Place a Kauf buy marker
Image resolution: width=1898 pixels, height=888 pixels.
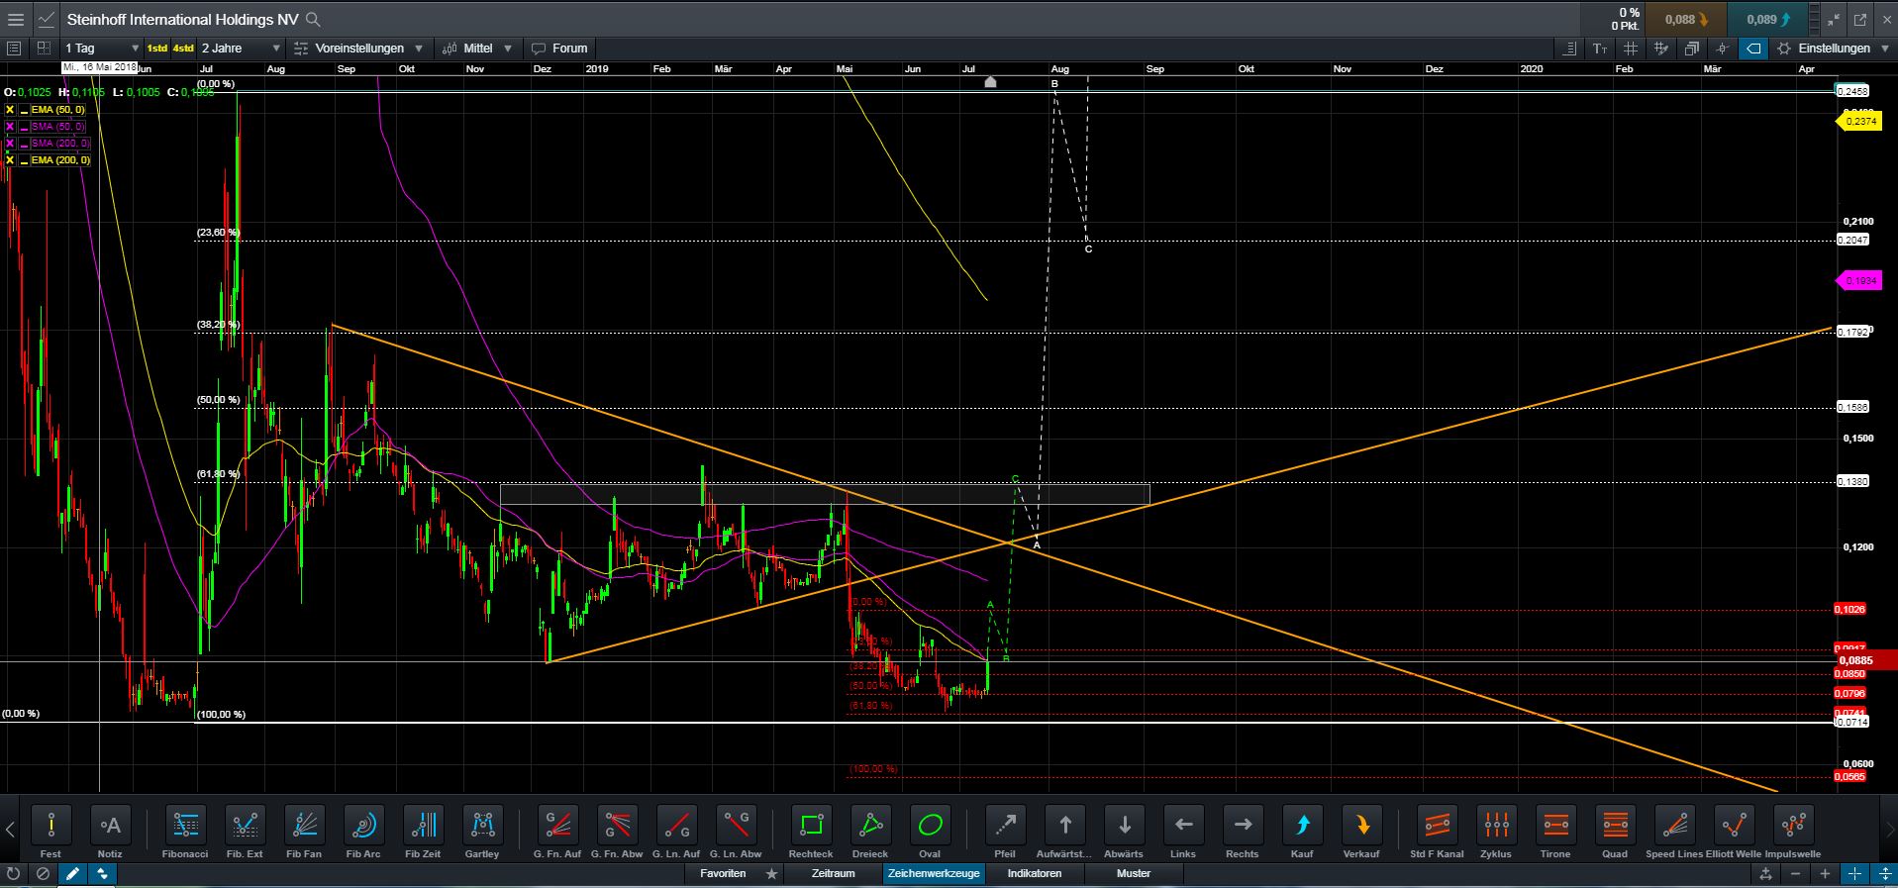(x=1302, y=825)
